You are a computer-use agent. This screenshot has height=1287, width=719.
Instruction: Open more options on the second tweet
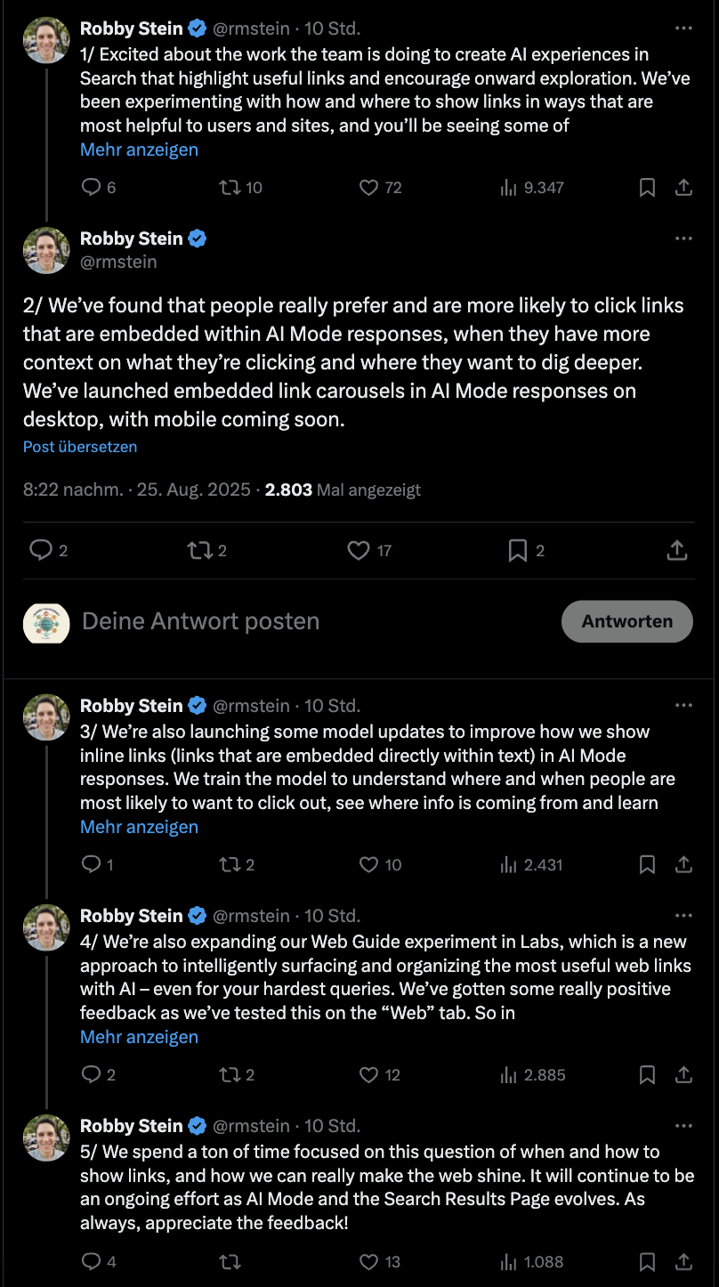point(683,237)
